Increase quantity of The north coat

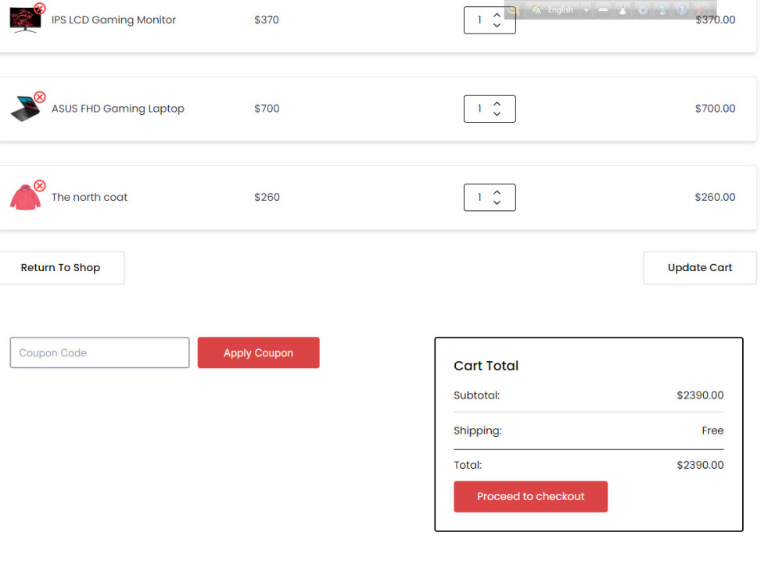click(497, 192)
